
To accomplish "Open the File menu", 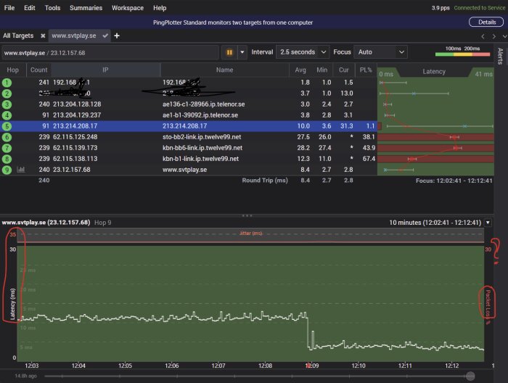I will click(x=9, y=8).
